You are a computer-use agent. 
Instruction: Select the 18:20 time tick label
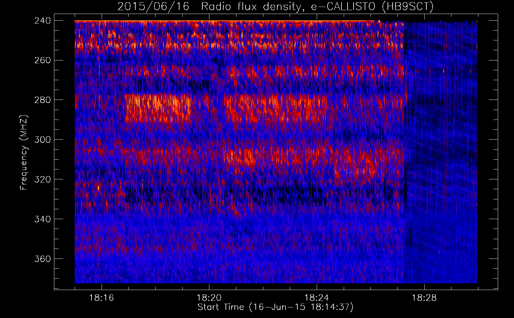[x=209, y=298]
